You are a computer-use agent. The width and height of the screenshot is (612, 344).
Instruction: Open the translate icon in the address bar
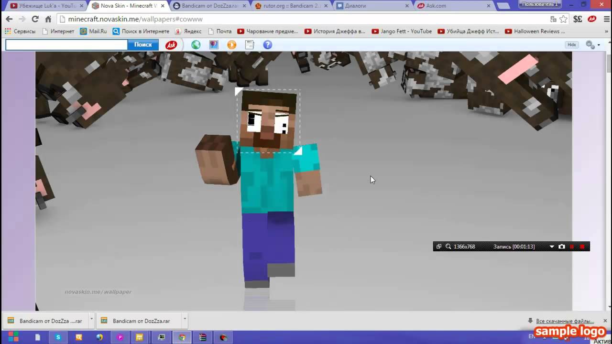[553, 19]
